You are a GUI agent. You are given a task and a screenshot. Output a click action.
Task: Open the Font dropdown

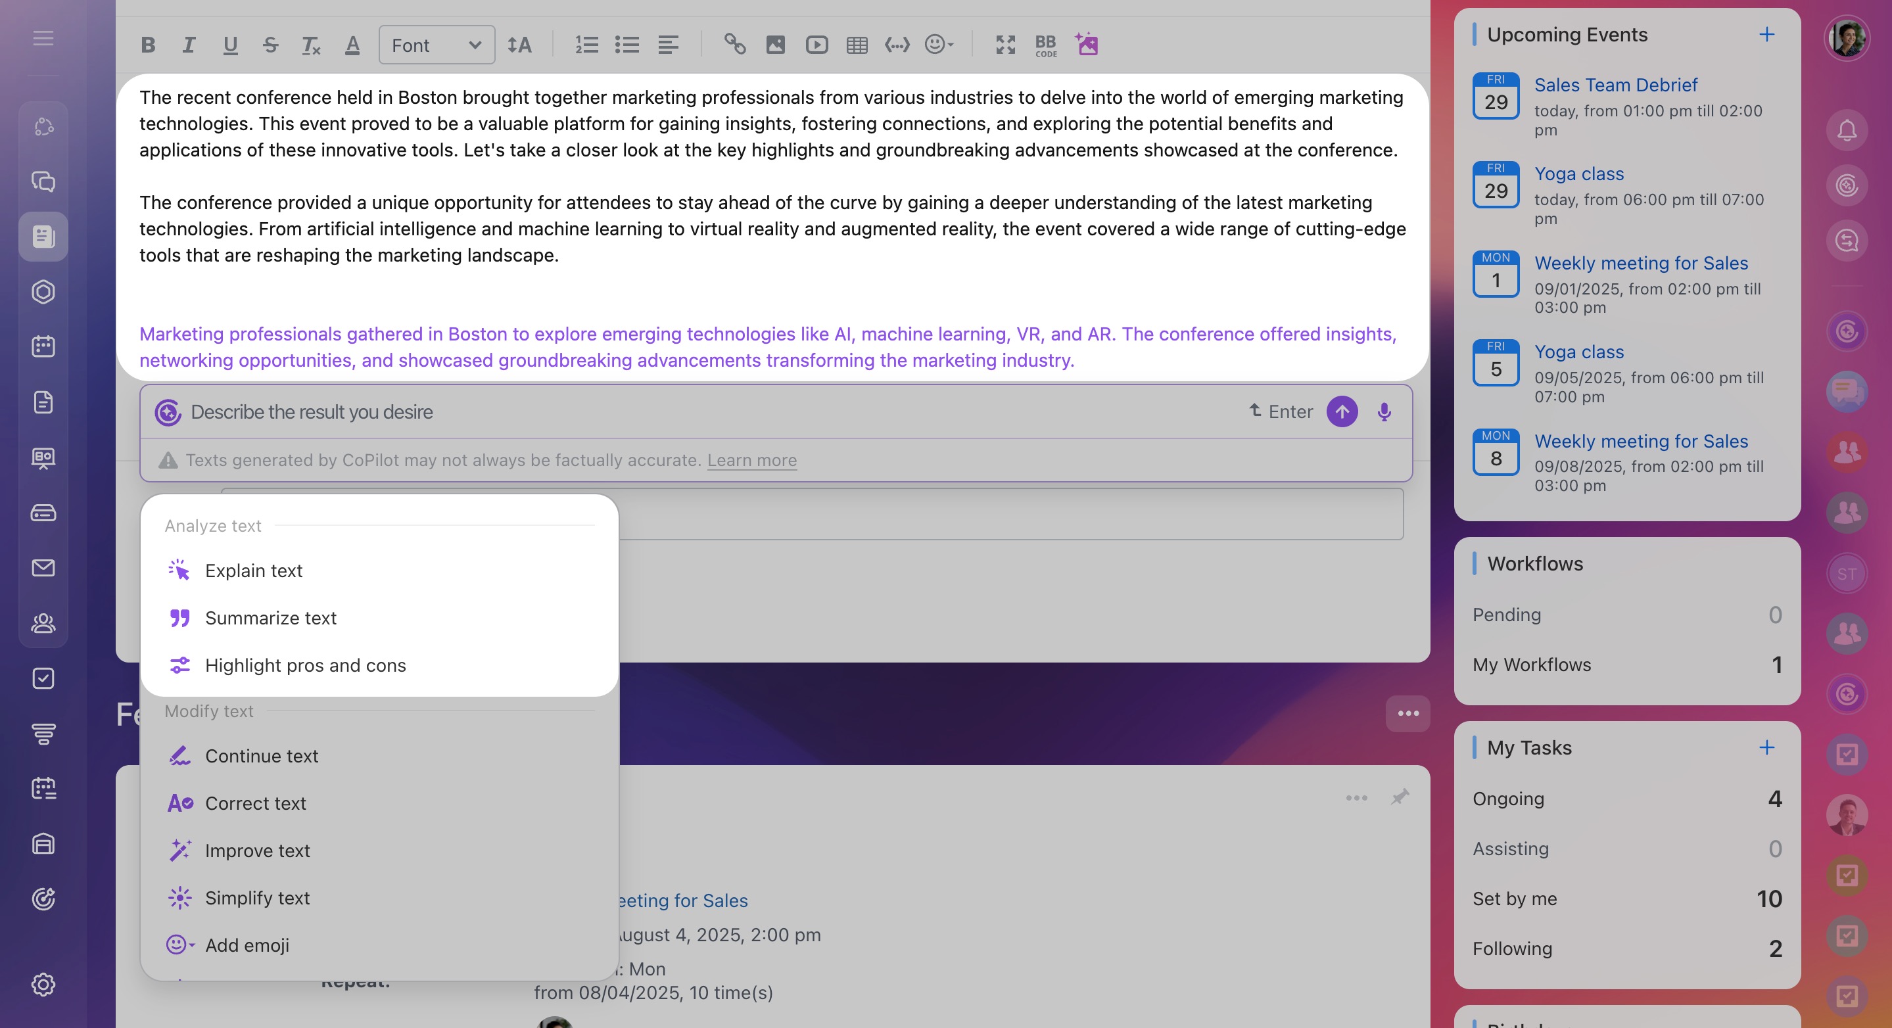[x=437, y=45]
